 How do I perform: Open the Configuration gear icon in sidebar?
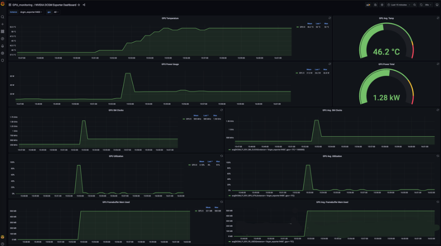click(x=2, y=53)
